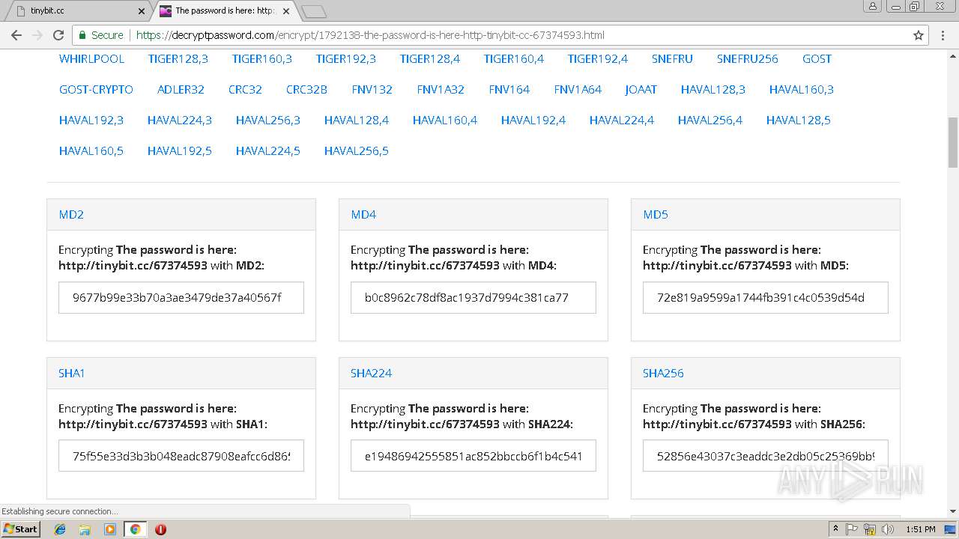Screen dimensions: 959x539
Task: Click the scrollbar down arrow
Action: pos(953,512)
